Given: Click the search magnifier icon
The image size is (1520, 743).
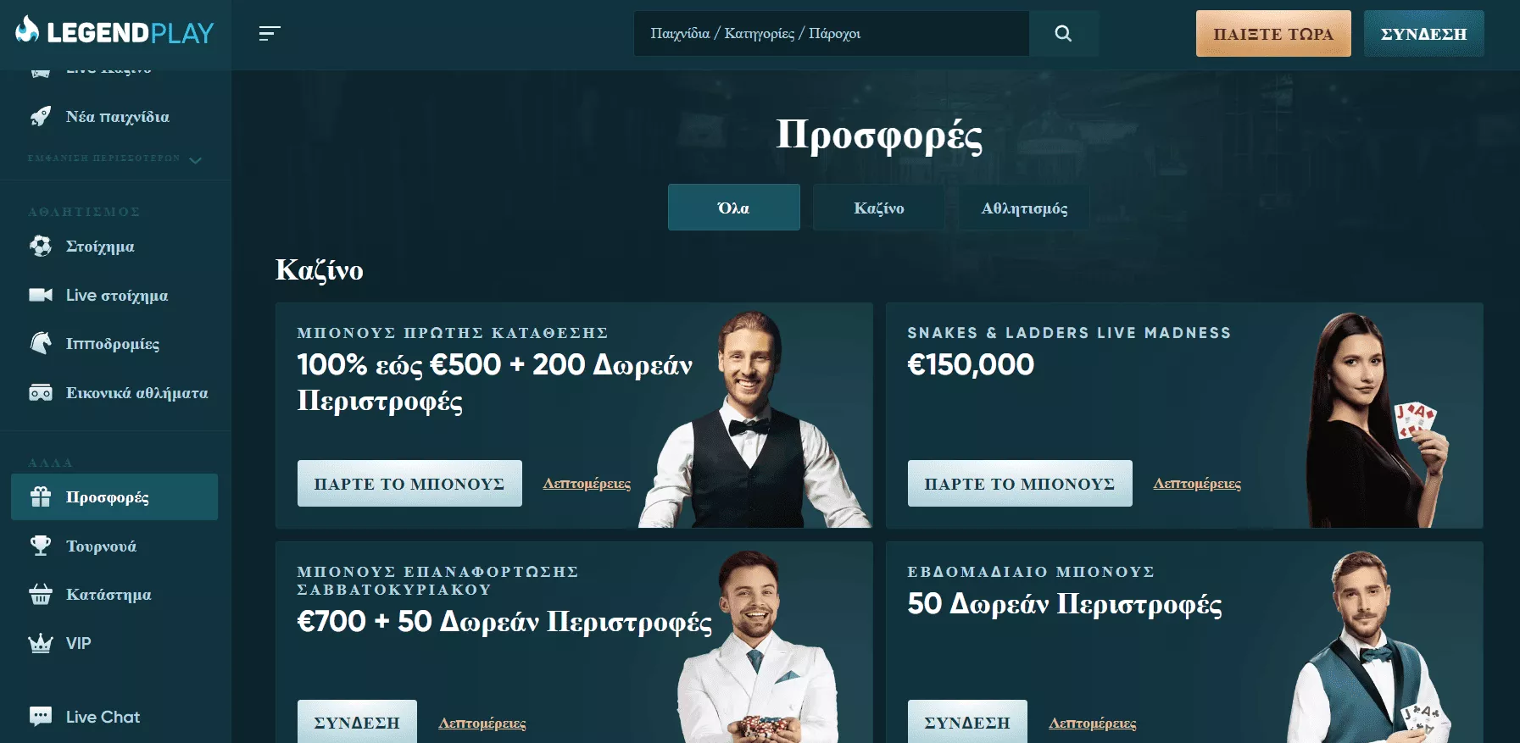Looking at the screenshot, I should coord(1063,34).
